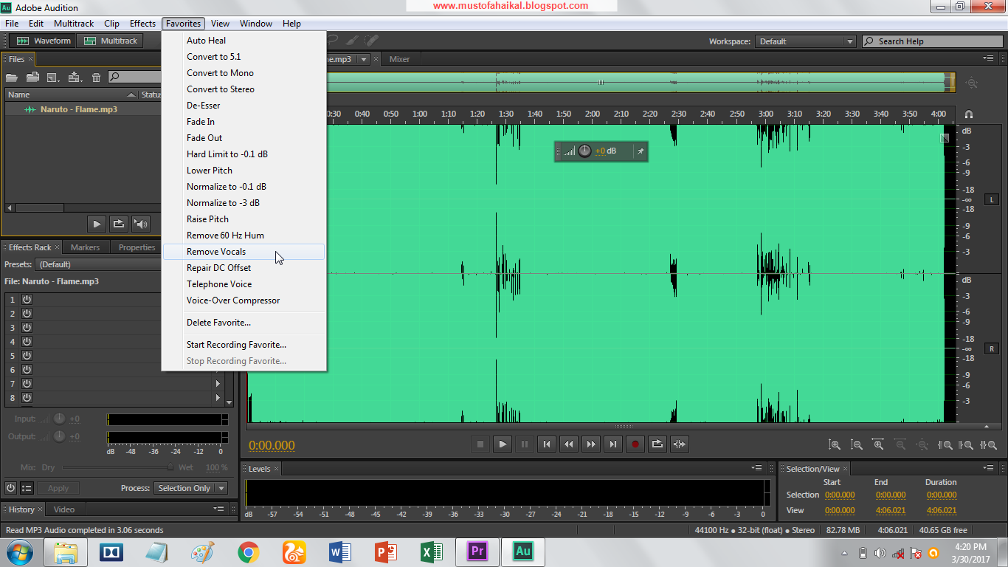The image size is (1008, 567).
Task: Switch to Waveform view
Action: pyautogui.click(x=44, y=41)
